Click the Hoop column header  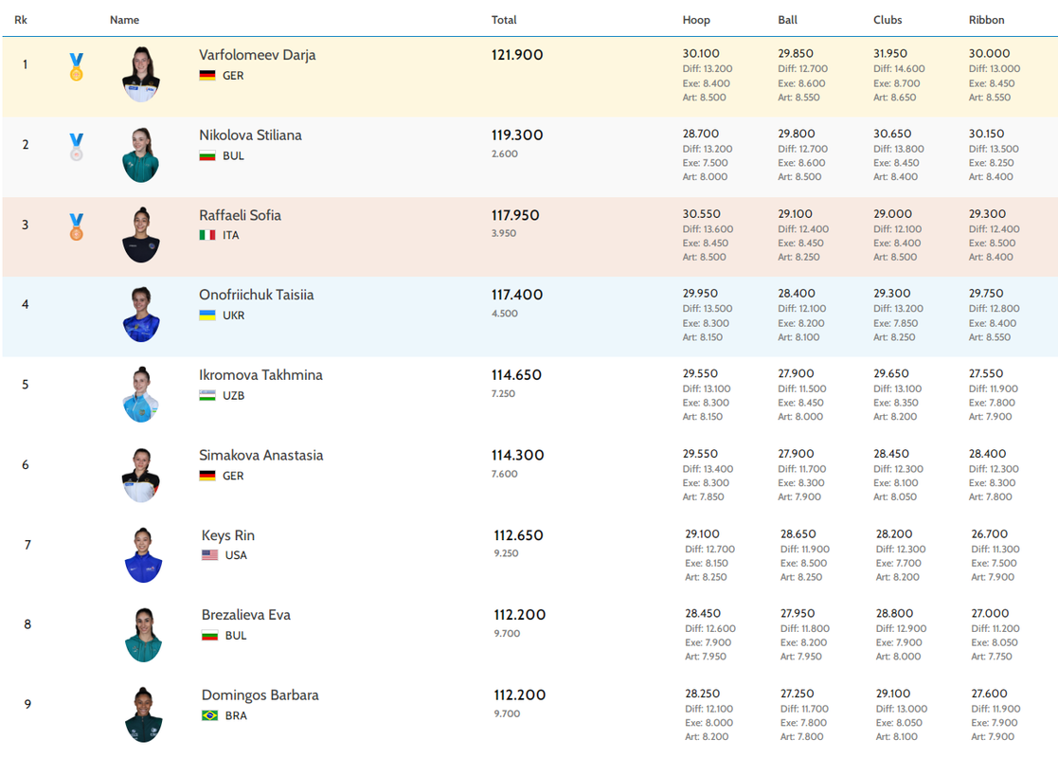click(x=696, y=20)
